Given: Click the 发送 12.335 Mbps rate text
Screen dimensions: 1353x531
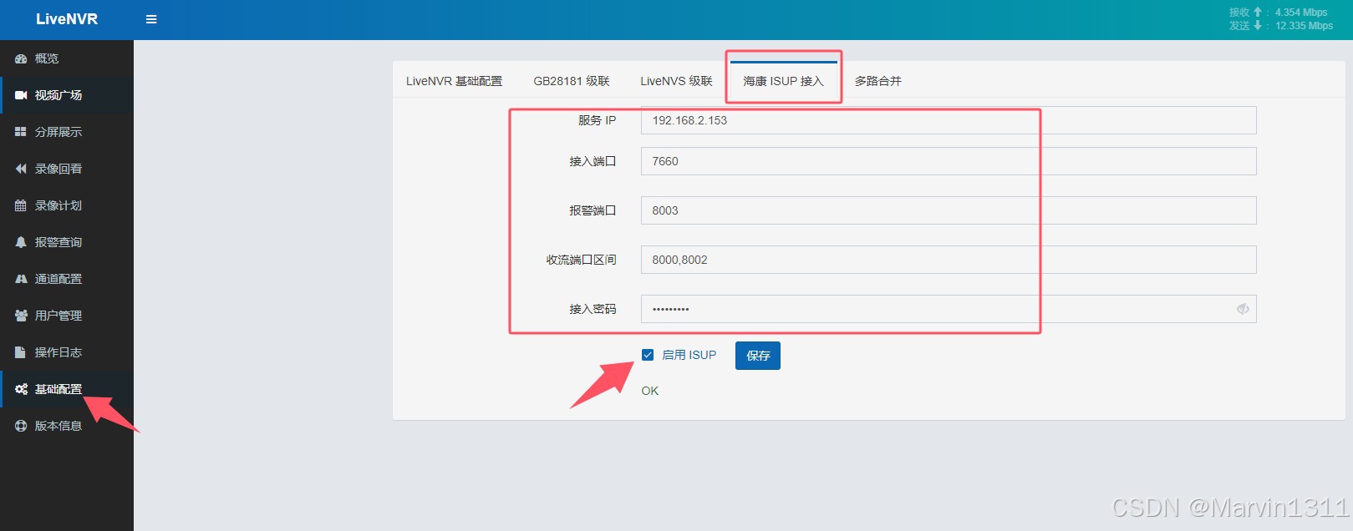Looking at the screenshot, I should (x=1280, y=26).
